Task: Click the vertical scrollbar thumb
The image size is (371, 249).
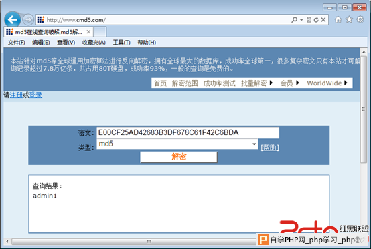Action: [364, 109]
